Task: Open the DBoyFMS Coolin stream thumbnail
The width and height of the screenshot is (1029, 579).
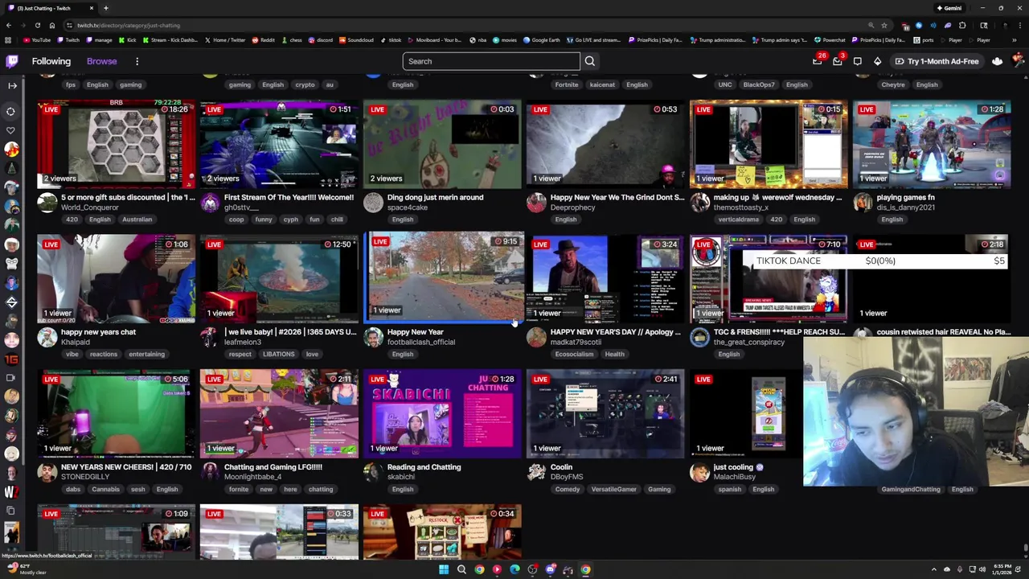Action: tap(605, 414)
